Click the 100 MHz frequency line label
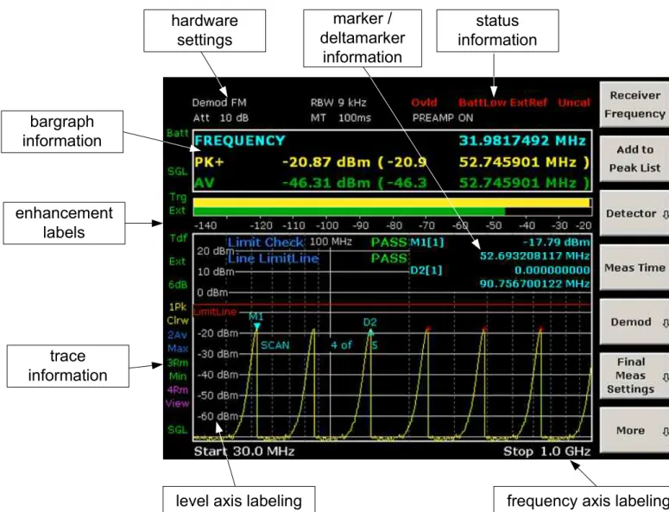This screenshot has width=669, height=512. [x=331, y=242]
